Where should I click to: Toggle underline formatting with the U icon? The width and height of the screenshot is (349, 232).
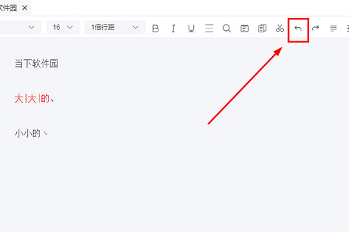pyautogui.click(x=191, y=28)
